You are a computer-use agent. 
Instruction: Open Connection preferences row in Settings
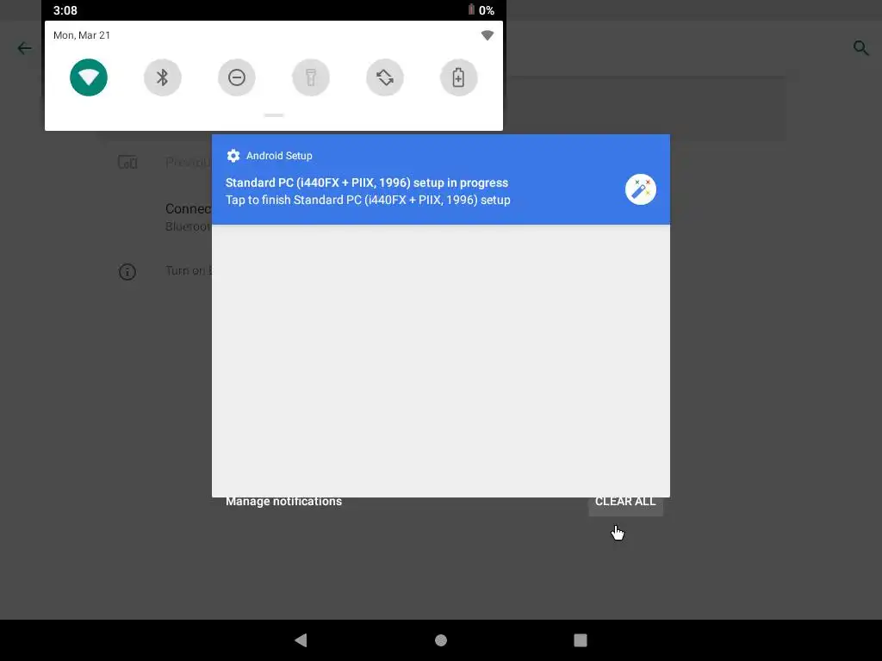coord(188,217)
